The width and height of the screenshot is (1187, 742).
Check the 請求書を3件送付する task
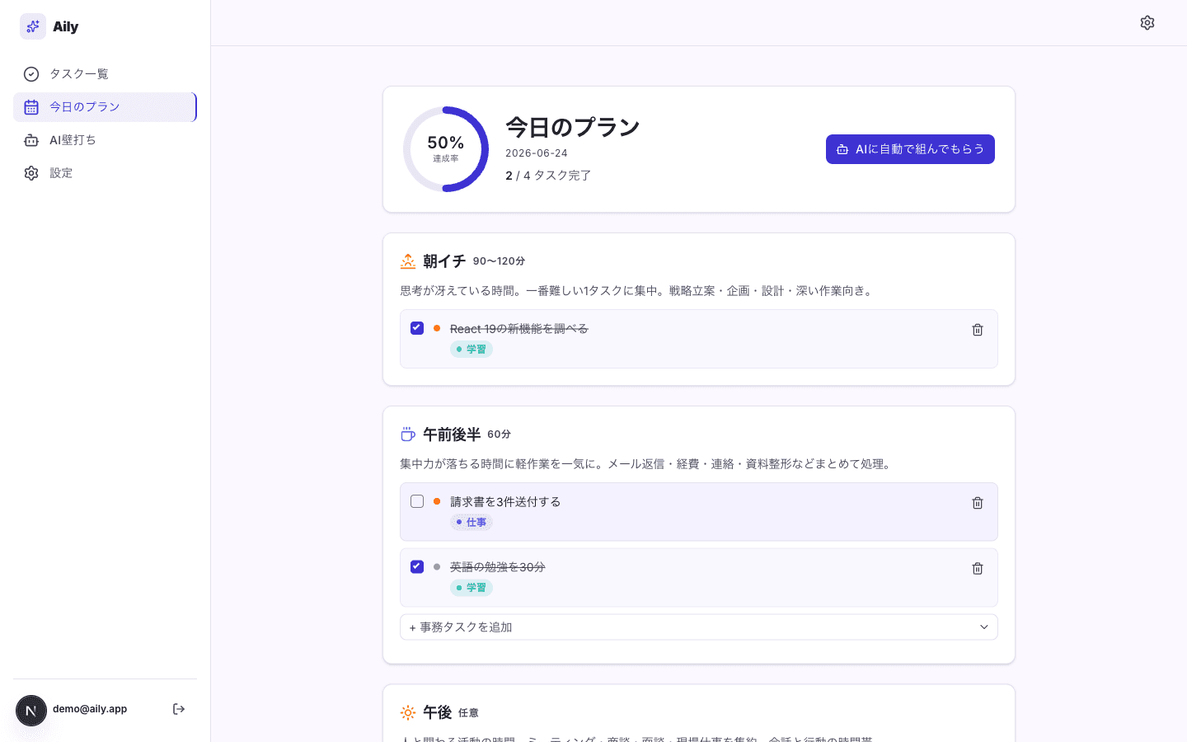[417, 501]
